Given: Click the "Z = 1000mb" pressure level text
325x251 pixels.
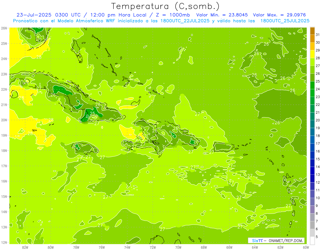Looking at the screenshot, I should tap(173, 15).
